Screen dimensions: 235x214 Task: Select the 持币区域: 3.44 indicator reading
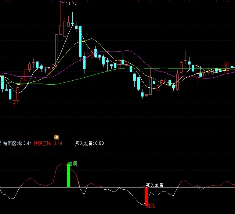click(17, 143)
